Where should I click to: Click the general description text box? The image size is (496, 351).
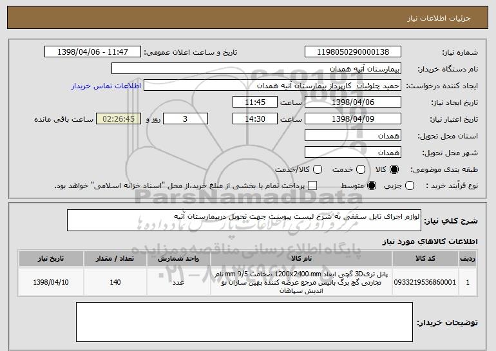click(x=244, y=220)
